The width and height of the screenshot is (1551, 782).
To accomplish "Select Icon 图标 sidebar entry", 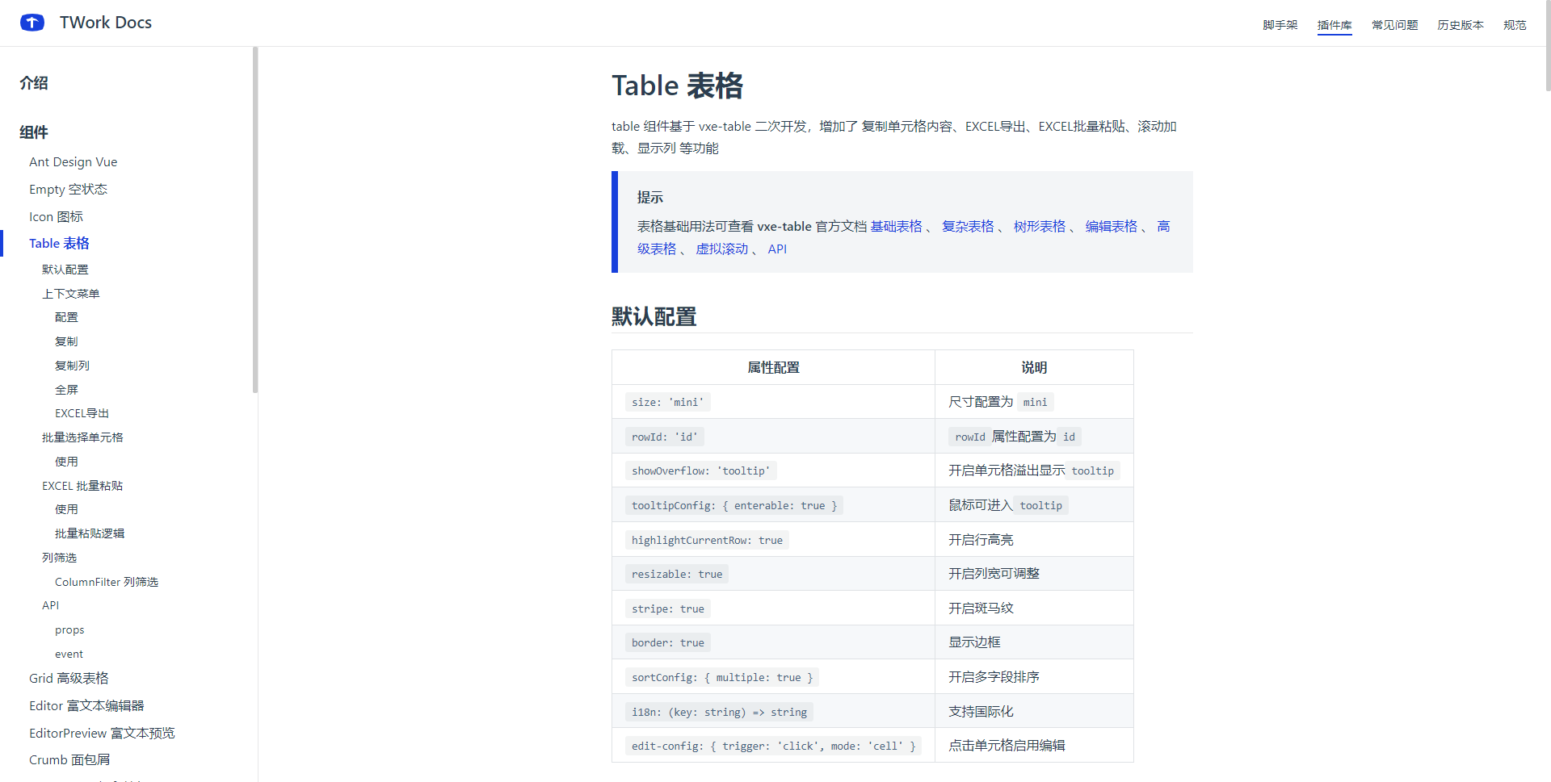I will tap(56, 217).
